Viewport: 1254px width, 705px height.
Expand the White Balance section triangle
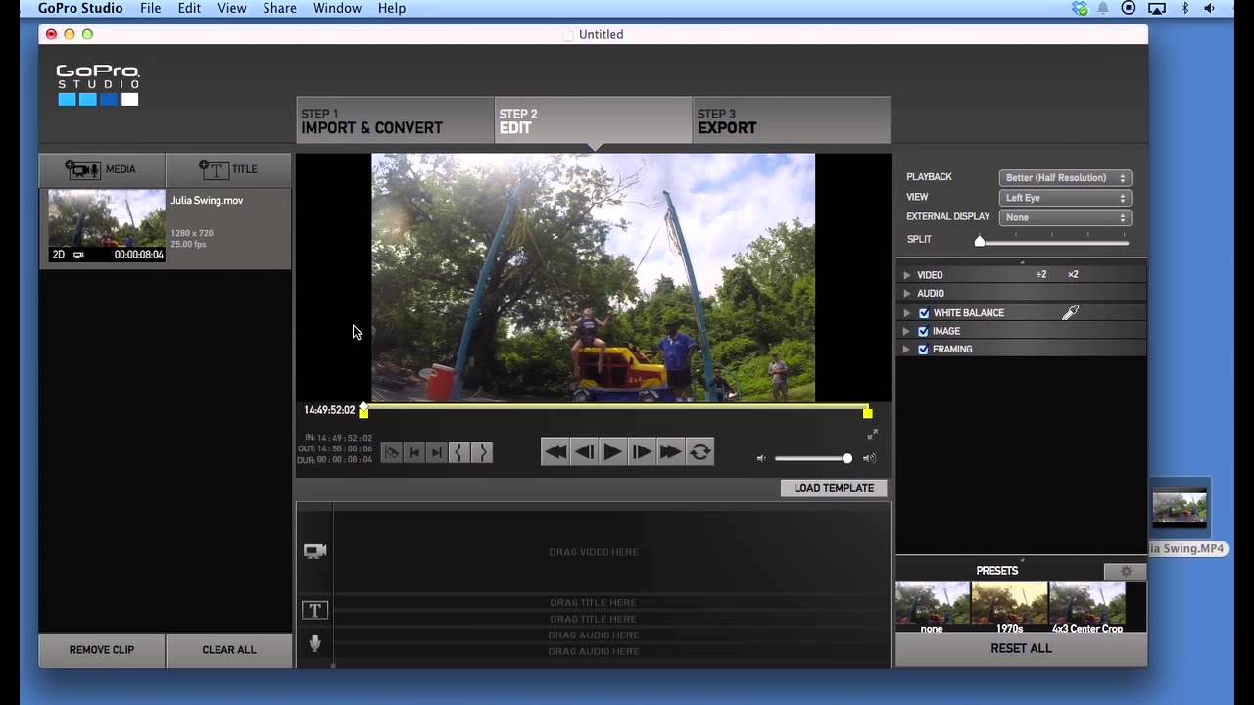[907, 313]
